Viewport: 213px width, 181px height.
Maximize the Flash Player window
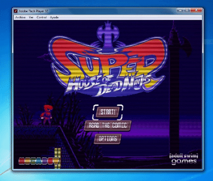click(187, 10)
